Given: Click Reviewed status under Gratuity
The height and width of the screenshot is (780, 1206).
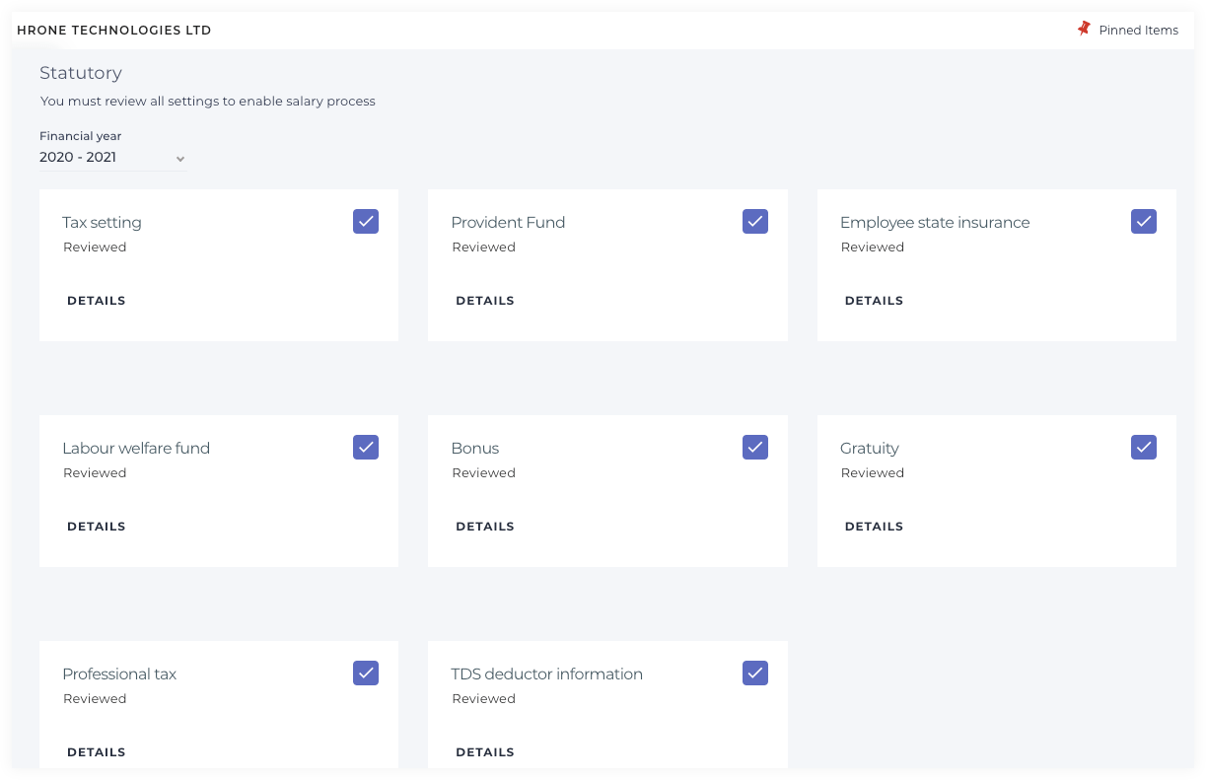Looking at the screenshot, I should 873,473.
